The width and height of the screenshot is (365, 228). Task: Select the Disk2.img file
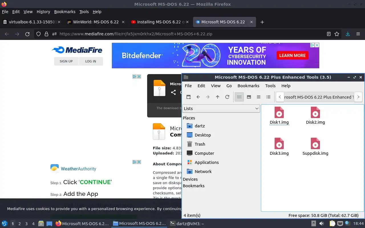pyautogui.click(x=315, y=116)
